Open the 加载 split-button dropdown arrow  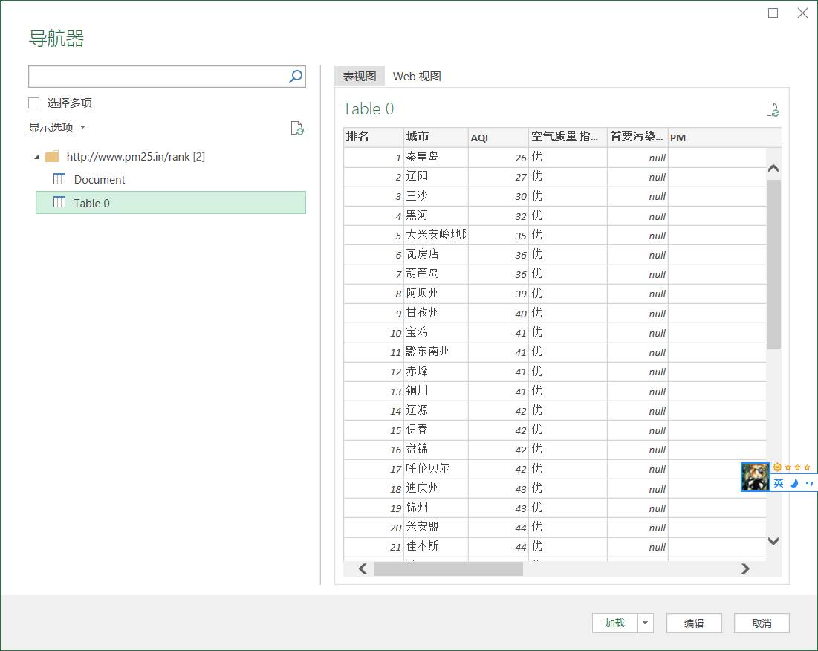pos(646,623)
